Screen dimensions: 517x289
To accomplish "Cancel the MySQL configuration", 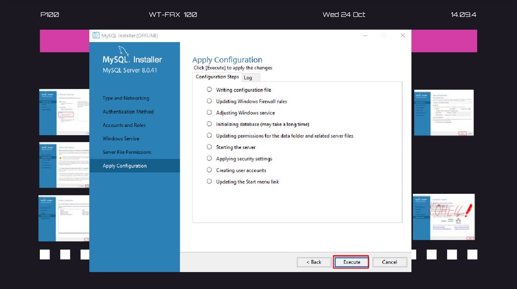I will pyautogui.click(x=389, y=262).
